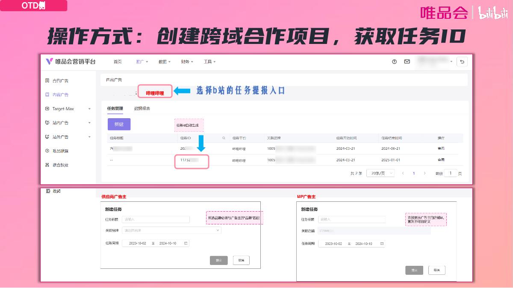The image size is (513, 288).
Task: Click the 唯品会营销平台 logo icon
Action: [49, 61]
